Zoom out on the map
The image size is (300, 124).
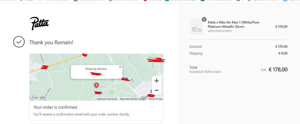point(156,90)
